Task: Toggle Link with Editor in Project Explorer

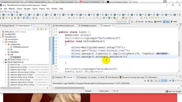Action: (x=42, y=29)
